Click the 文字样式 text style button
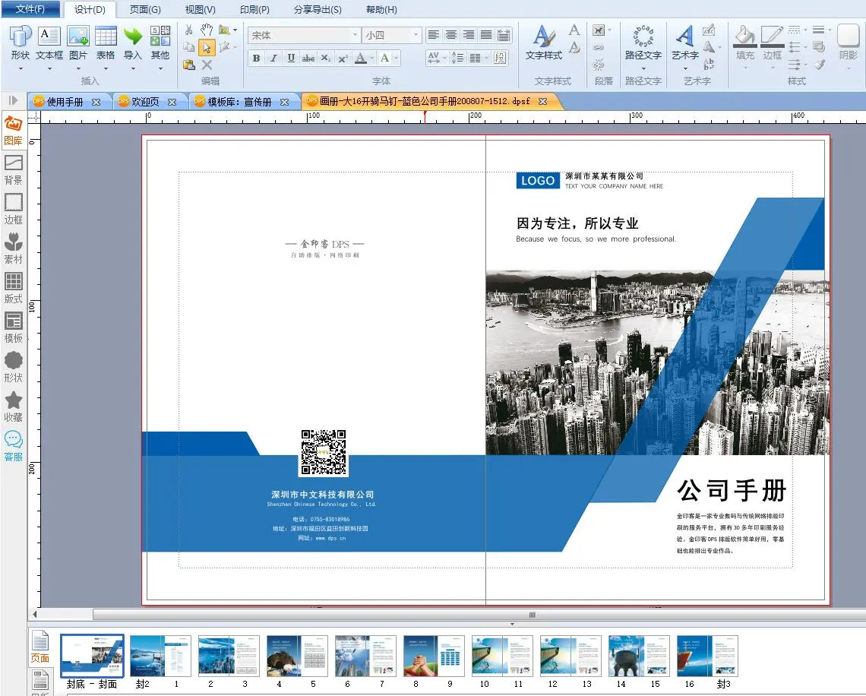 coord(543,42)
